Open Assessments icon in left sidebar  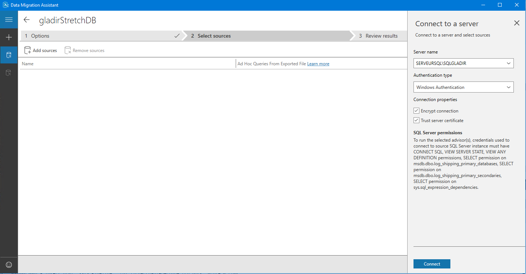(x=9, y=55)
